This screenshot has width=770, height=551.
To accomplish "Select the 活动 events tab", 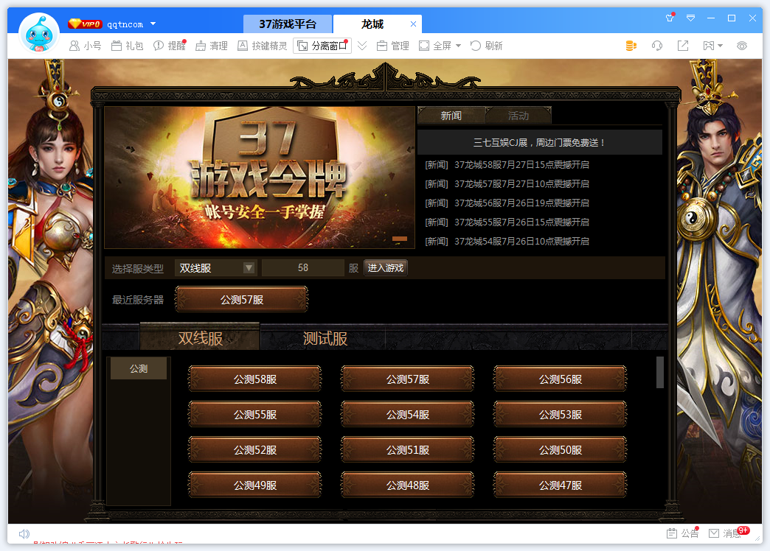I will tap(518, 116).
